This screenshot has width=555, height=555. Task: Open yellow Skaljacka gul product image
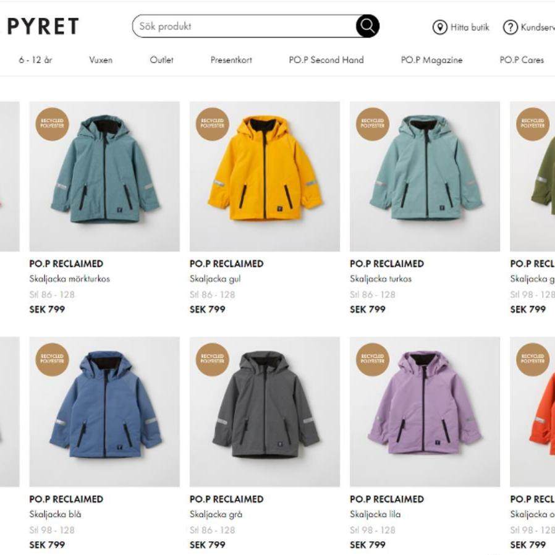(265, 176)
